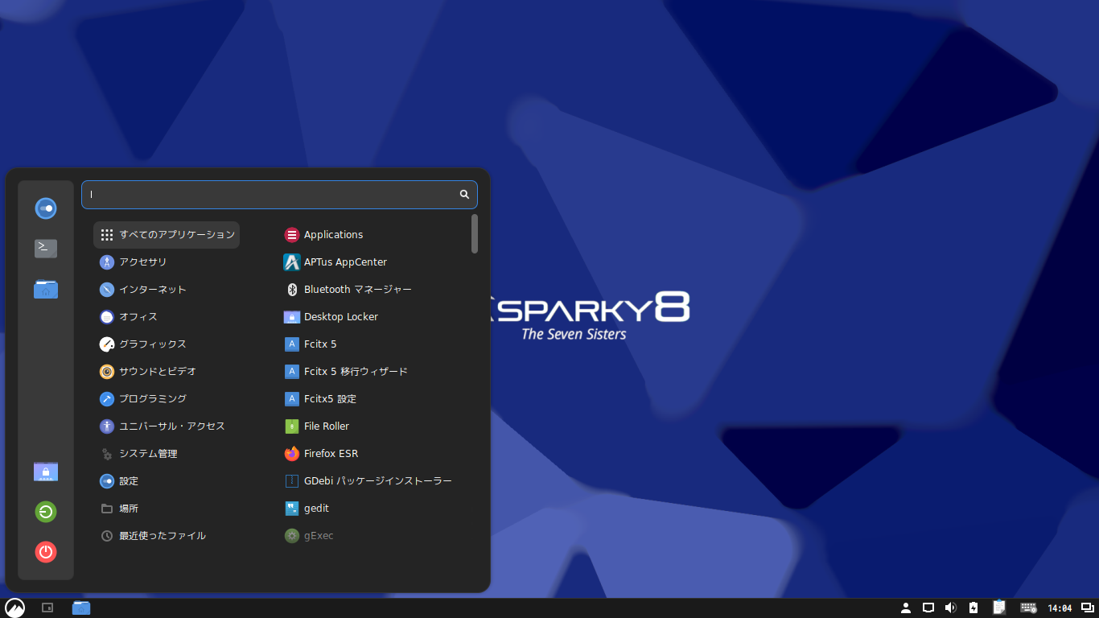Open Fcitx5 設定
The image size is (1099, 618).
(372, 399)
